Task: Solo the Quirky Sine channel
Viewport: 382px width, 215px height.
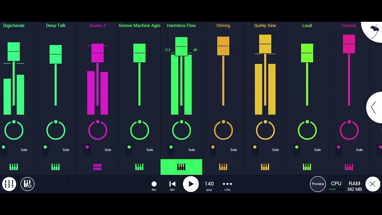Action: click(x=275, y=150)
